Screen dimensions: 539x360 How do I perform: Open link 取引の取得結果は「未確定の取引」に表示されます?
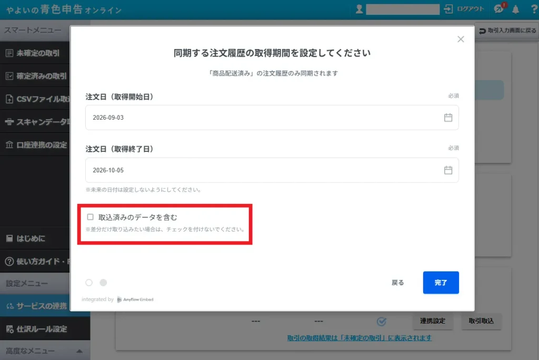(359, 338)
